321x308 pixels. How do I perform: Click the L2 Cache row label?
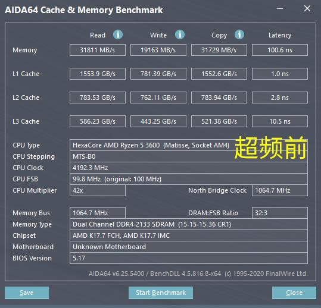coord(26,98)
